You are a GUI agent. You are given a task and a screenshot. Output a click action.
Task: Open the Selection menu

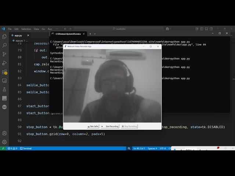coord(26,29)
